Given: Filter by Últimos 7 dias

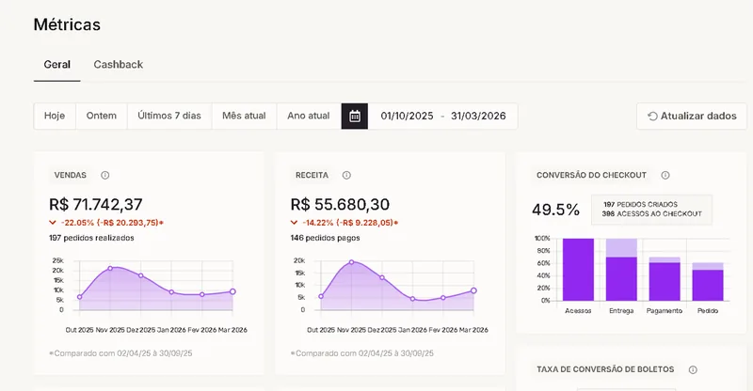Looking at the screenshot, I should (169, 117).
